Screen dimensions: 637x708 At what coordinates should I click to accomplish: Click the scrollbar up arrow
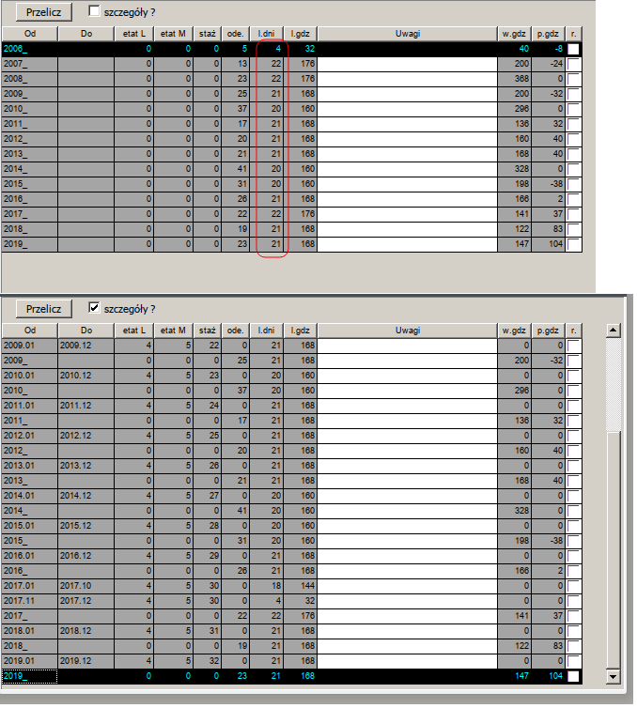click(614, 331)
